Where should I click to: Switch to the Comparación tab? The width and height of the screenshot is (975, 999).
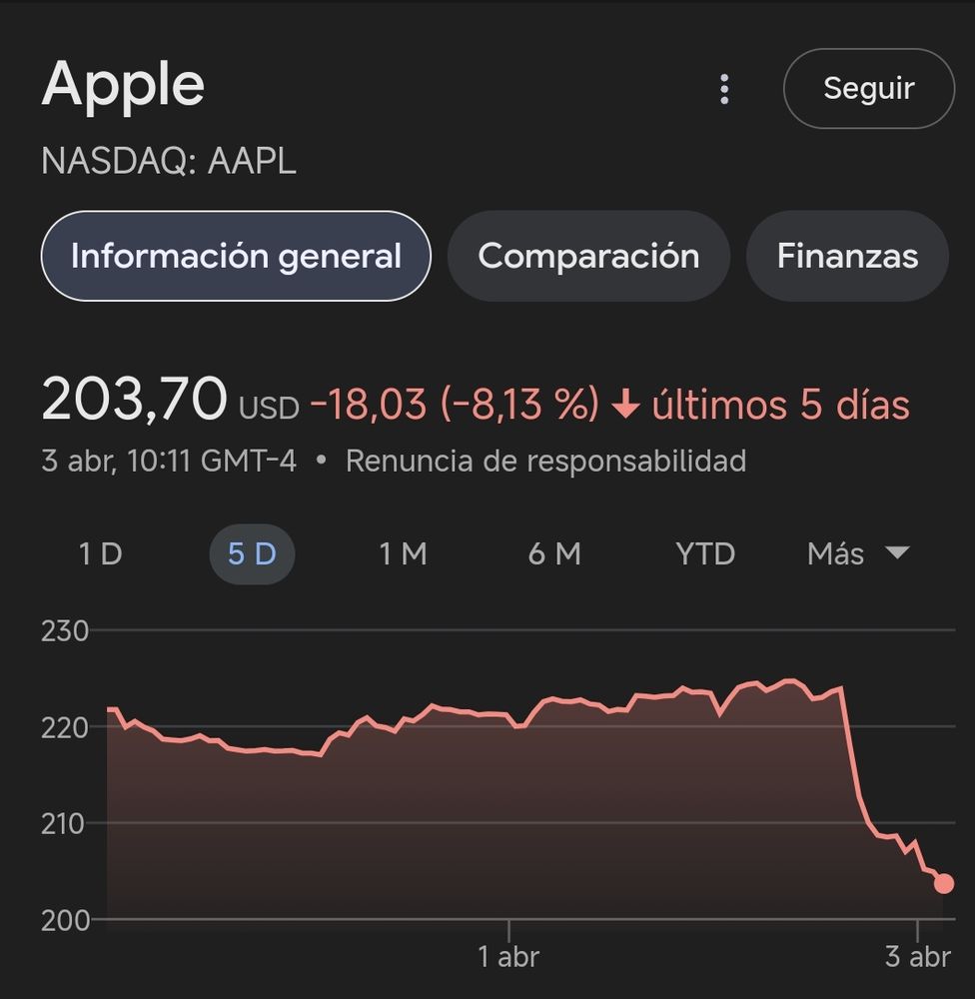pos(588,256)
